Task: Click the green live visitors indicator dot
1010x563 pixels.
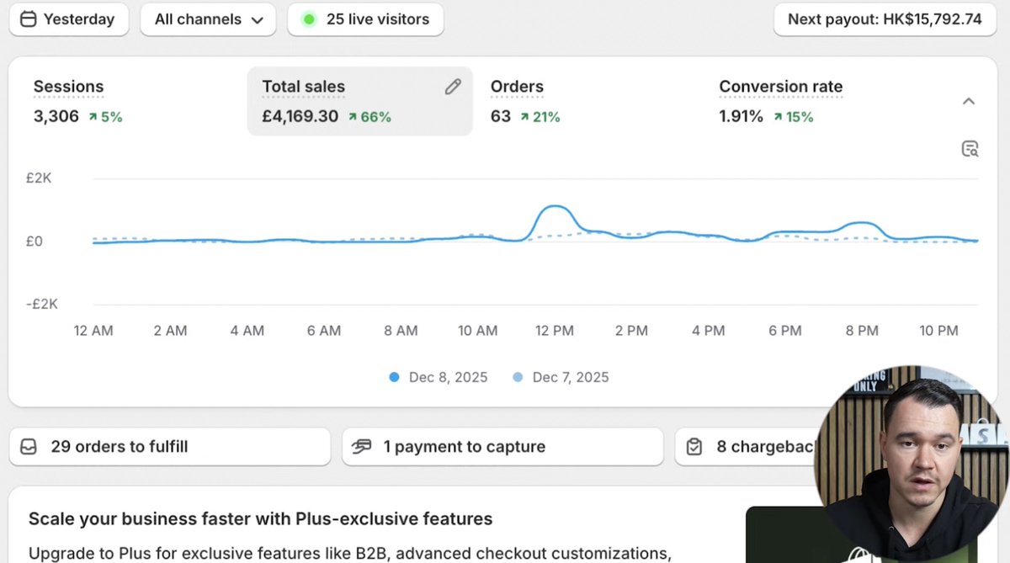Action: click(x=310, y=19)
